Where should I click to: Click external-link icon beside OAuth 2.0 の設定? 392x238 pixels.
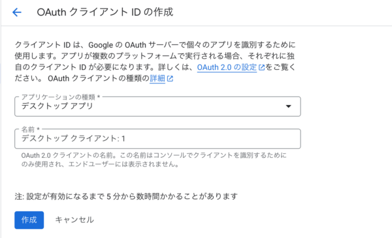[x=261, y=67]
